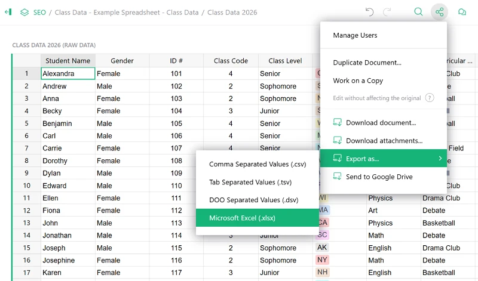Click the layers workspace icon beside SEO

24,12
